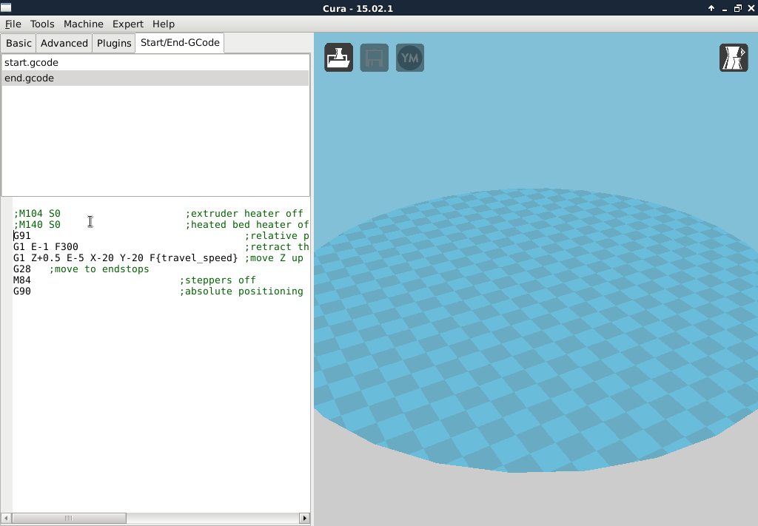Open the View mode icon
This screenshot has height=526, width=758.
coord(734,58)
